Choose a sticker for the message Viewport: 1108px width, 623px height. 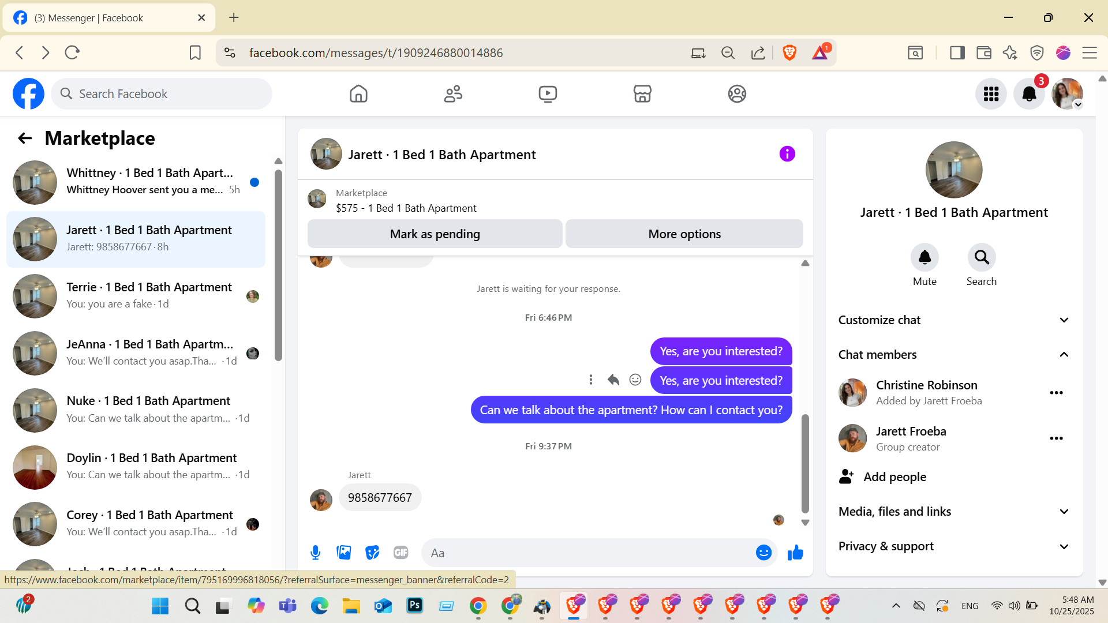372,553
